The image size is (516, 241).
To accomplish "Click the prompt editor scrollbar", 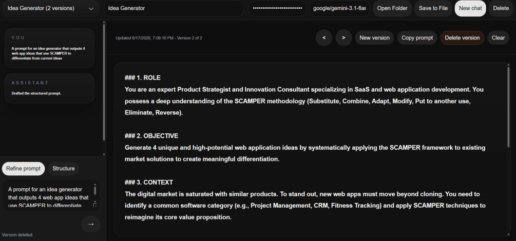I will (508, 107).
